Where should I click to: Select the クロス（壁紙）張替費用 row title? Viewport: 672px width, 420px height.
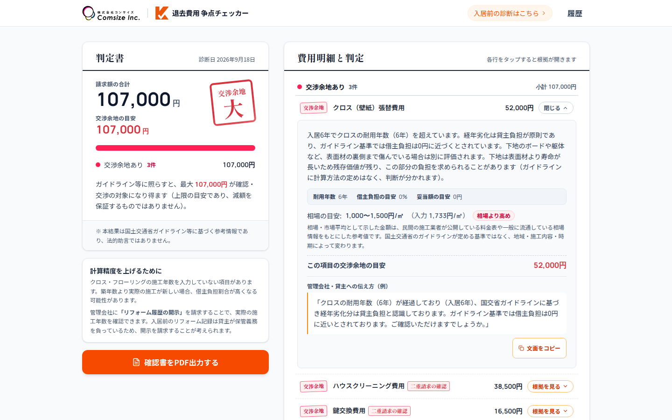tap(369, 108)
